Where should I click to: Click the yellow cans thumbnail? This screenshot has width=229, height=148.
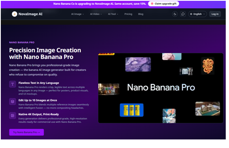[132, 110]
